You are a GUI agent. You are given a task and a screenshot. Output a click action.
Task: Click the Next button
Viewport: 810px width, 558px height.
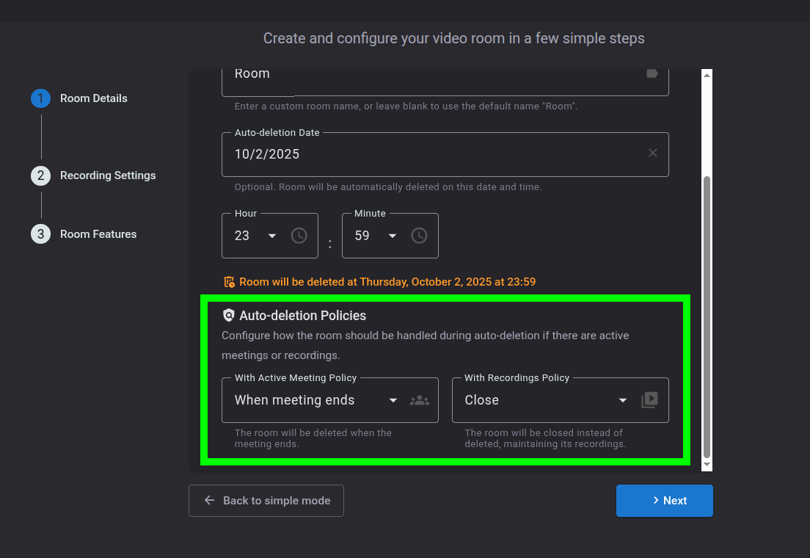[664, 501]
